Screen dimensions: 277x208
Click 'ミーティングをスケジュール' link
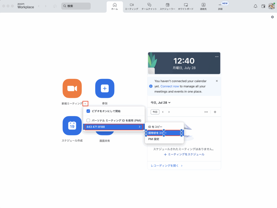point(184,154)
